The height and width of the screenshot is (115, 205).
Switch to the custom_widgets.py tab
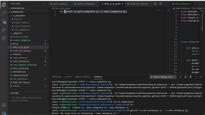coord(86,4)
